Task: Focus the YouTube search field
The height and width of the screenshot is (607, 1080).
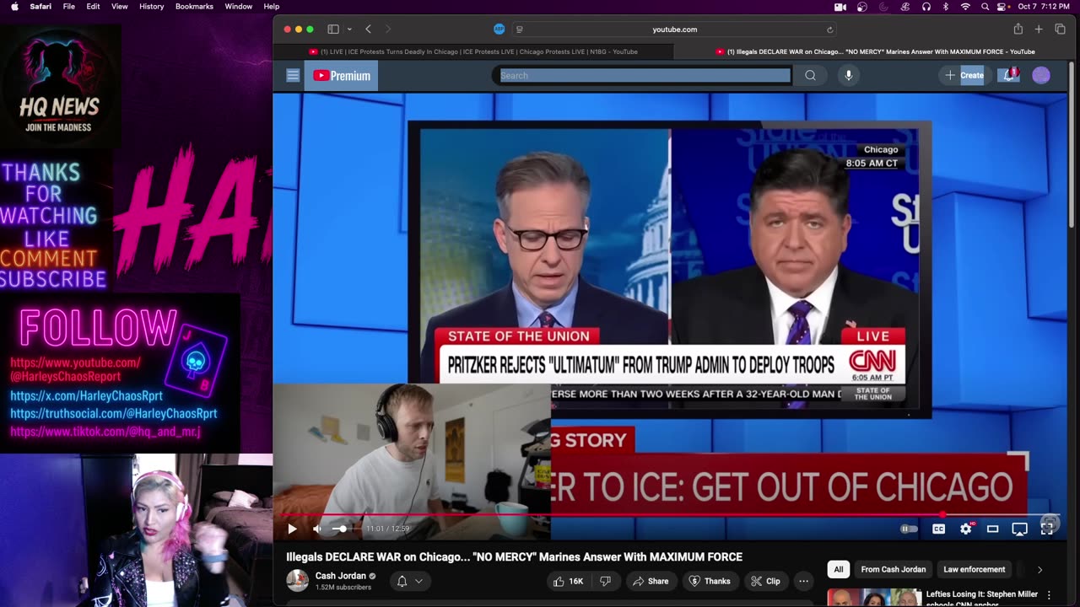Action: click(x=645, y=75)
